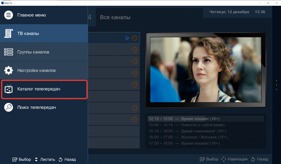
Task: Click the Назад button in the sidebar footer
Action: coord(67,159)
